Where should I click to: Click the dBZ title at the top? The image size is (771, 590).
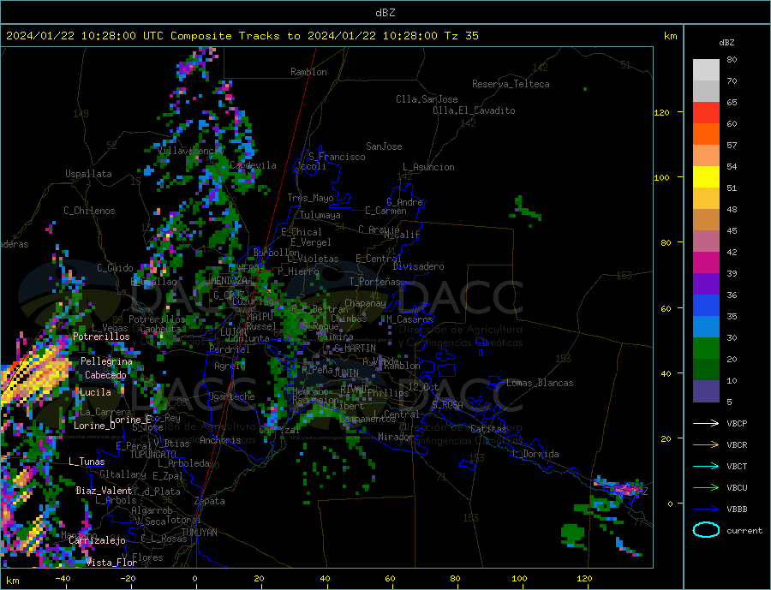[x=385, y=13]
